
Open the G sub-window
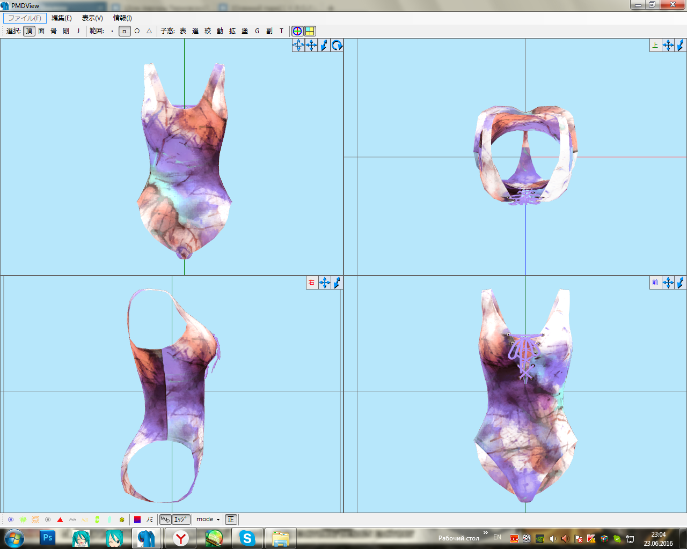tap(257, 31)
